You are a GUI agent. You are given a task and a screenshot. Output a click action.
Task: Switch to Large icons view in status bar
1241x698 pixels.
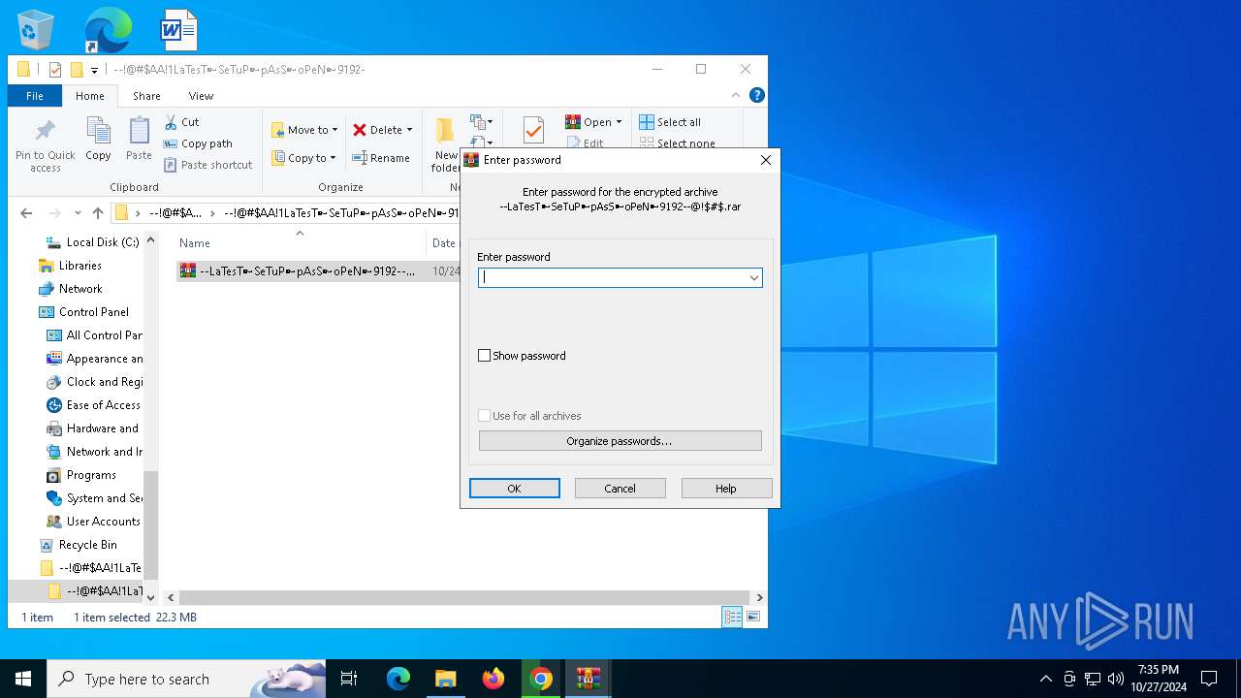pyautogui.click(x=752, y=617)
